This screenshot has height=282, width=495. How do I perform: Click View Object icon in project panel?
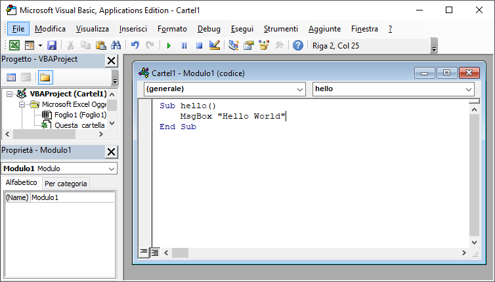pyautogui.click(x=26, y=77)
